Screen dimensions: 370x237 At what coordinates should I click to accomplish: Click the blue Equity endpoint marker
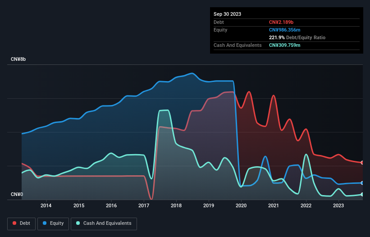362,183
